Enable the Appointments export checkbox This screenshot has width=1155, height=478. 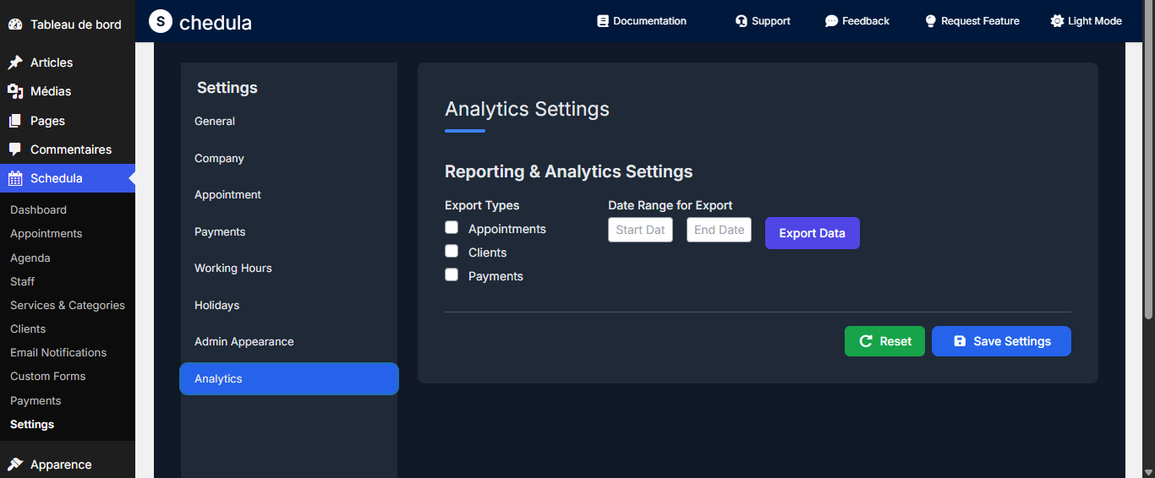(x=452, y=227)
